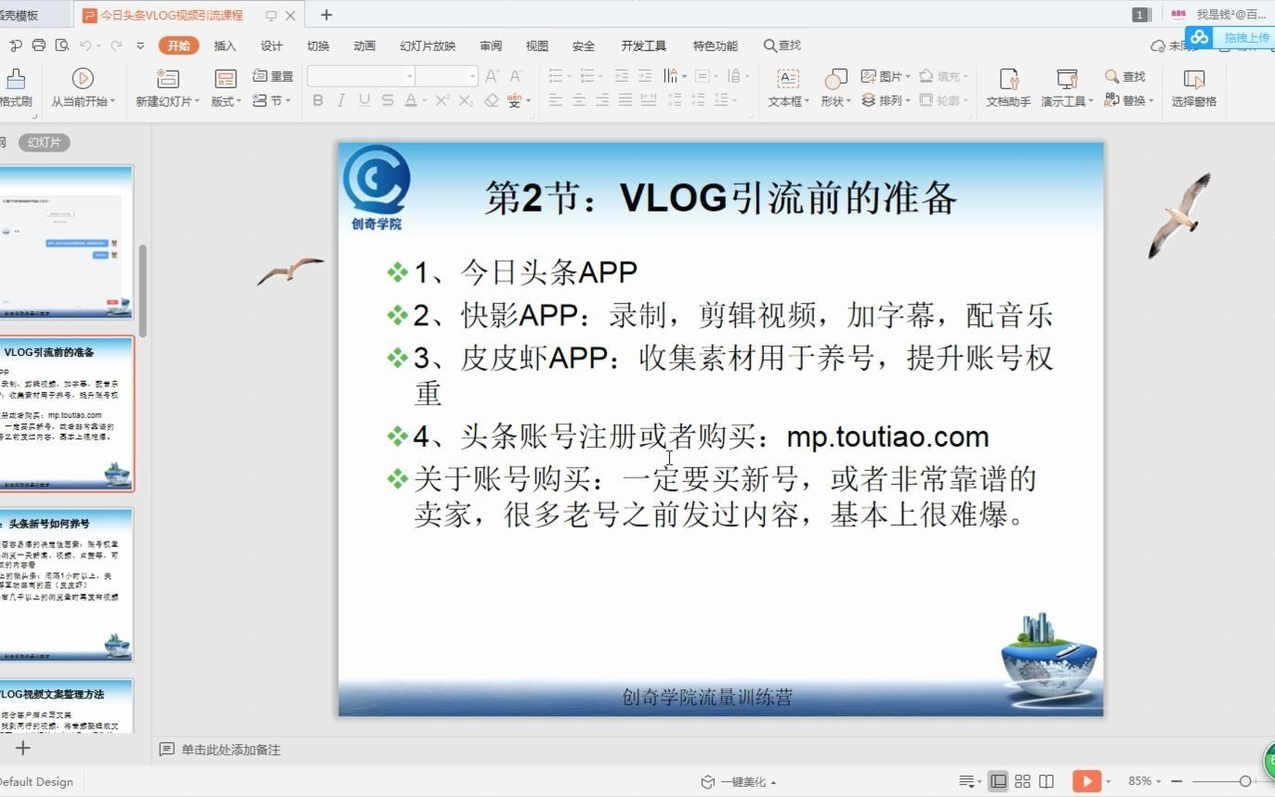The width and height of the screenshot is (1275, 797).
Task: Click the superscript X² icon
Action: [442, 100]
